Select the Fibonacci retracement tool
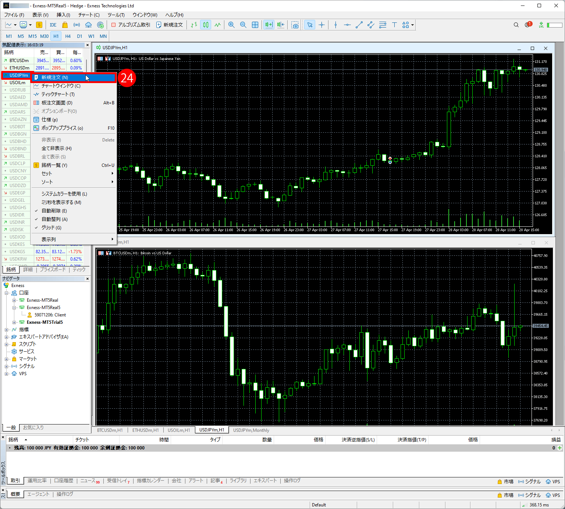The width and height of the screenshot is (565, 509). [383, 25]
